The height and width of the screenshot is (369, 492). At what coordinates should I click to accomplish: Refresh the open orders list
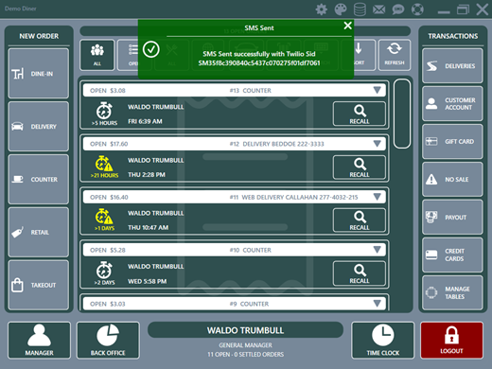[395, 55]
